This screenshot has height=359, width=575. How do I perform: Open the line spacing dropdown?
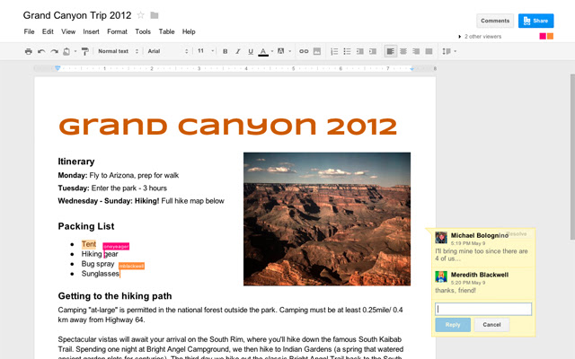tap(449, 51)
